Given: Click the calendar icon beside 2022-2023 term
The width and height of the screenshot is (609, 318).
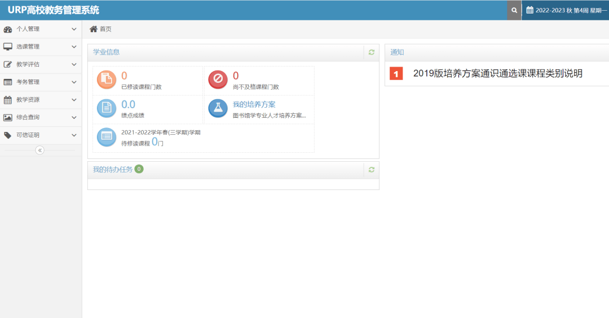Looking at the screenshot, I should pyautogui.click(x=529, y=10).
